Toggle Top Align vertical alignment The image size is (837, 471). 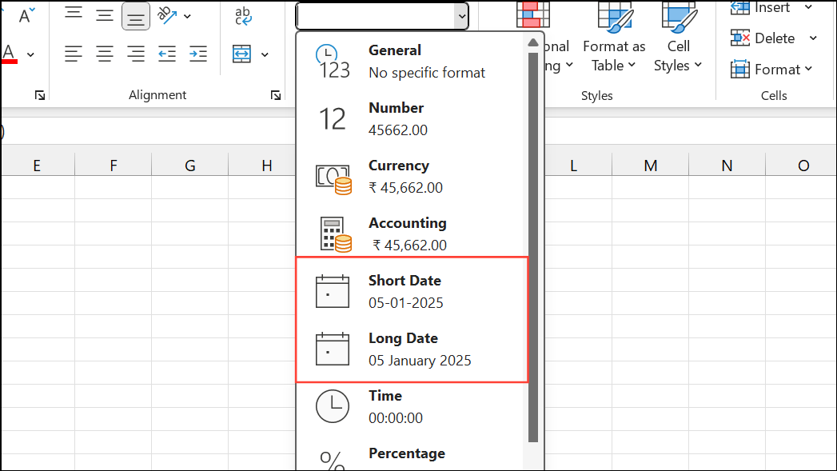74,14
